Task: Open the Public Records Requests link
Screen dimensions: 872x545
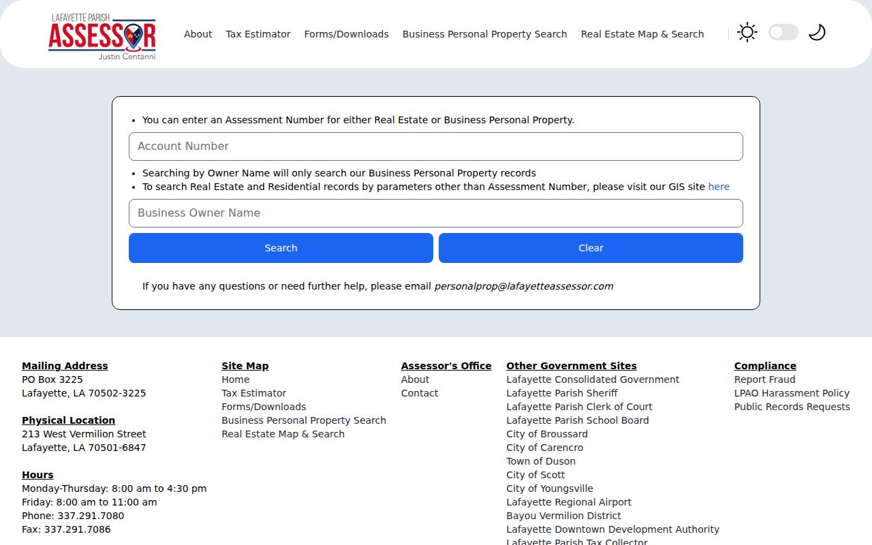Action: coord(792,407)
